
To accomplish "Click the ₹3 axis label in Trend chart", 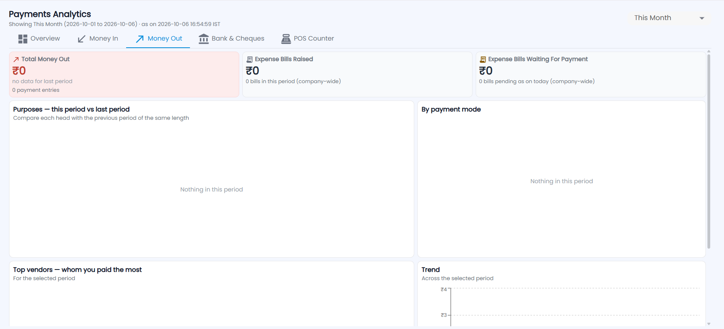I will [444, 315].
